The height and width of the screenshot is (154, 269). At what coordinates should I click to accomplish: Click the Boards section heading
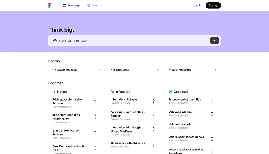click(54, 61)
